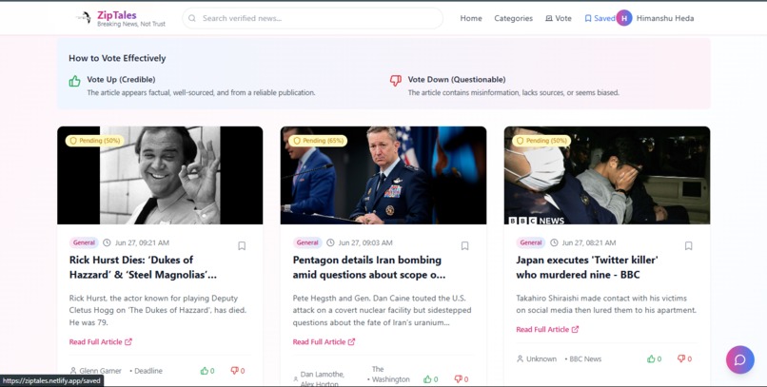
Task: Upvote the Japan Twitter killer article
Action: pos(654,358)
